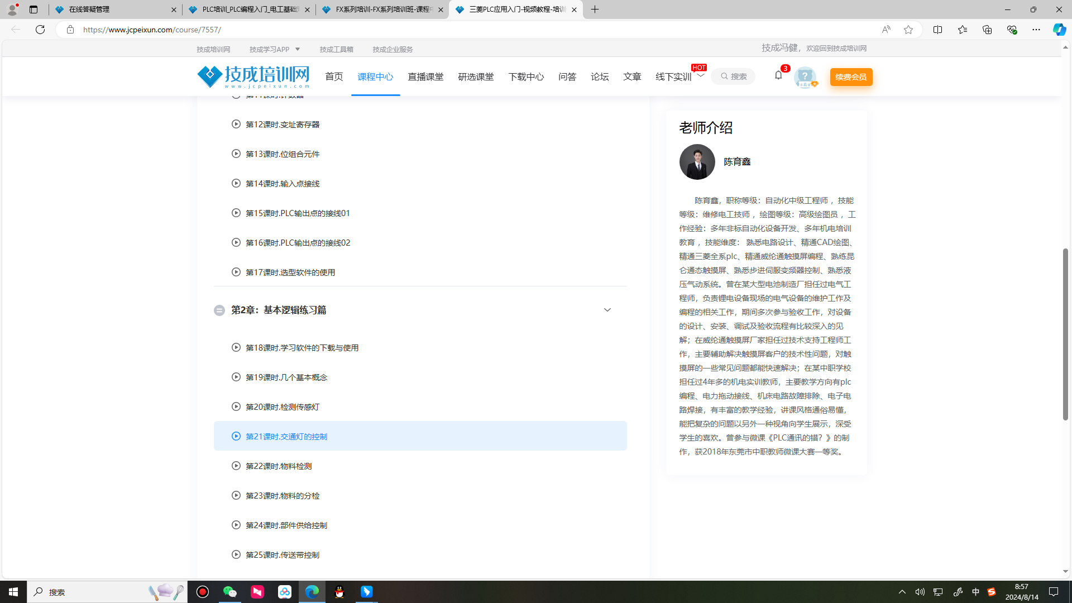Click the teacher 陈育鑫 photo
Viewport: 1072px width, 603px height.
click(x=697, y=162)
